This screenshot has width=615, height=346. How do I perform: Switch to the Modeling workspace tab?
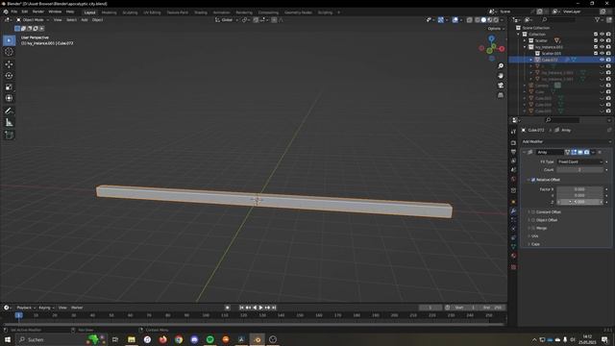click(109, 12)
